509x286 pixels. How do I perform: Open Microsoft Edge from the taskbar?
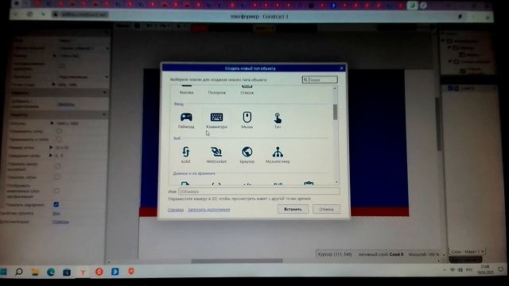[x=51, y=272]
